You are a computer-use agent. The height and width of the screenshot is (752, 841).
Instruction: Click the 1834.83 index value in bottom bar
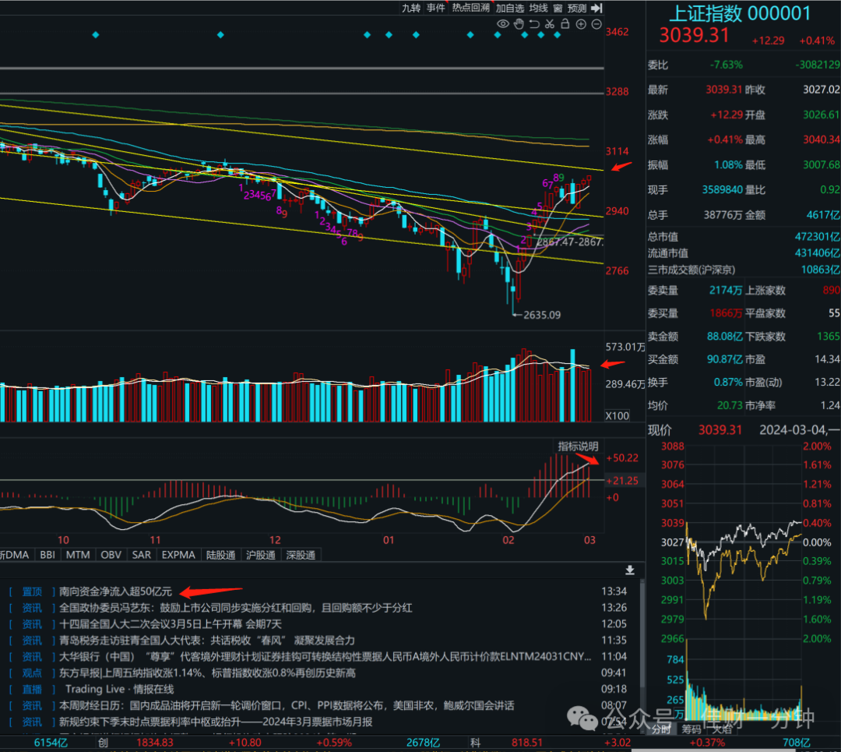point(155,743)
